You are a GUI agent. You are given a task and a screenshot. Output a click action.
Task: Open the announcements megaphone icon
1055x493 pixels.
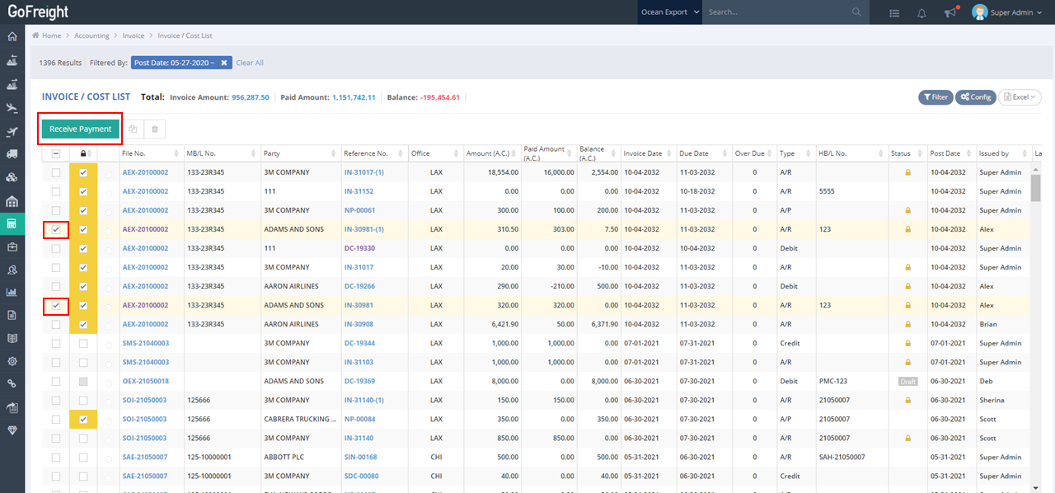pos(950,12)
